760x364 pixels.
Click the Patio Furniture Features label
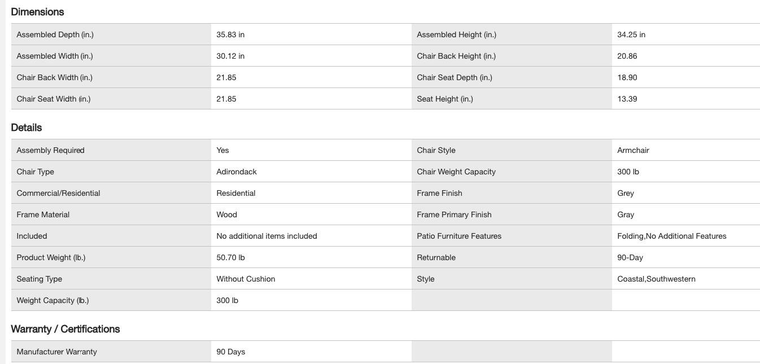tap(459, 236)
